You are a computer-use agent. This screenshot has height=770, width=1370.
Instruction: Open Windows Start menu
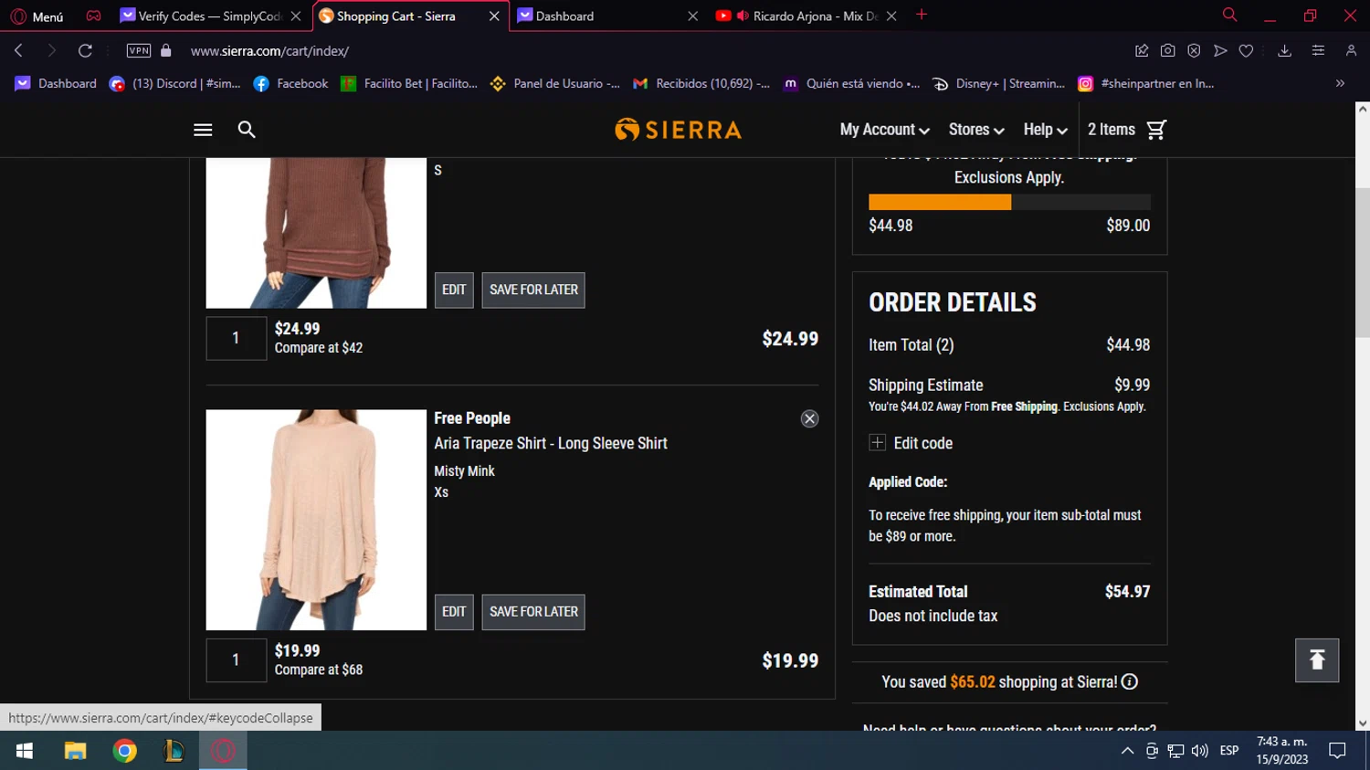click(25, 751)
